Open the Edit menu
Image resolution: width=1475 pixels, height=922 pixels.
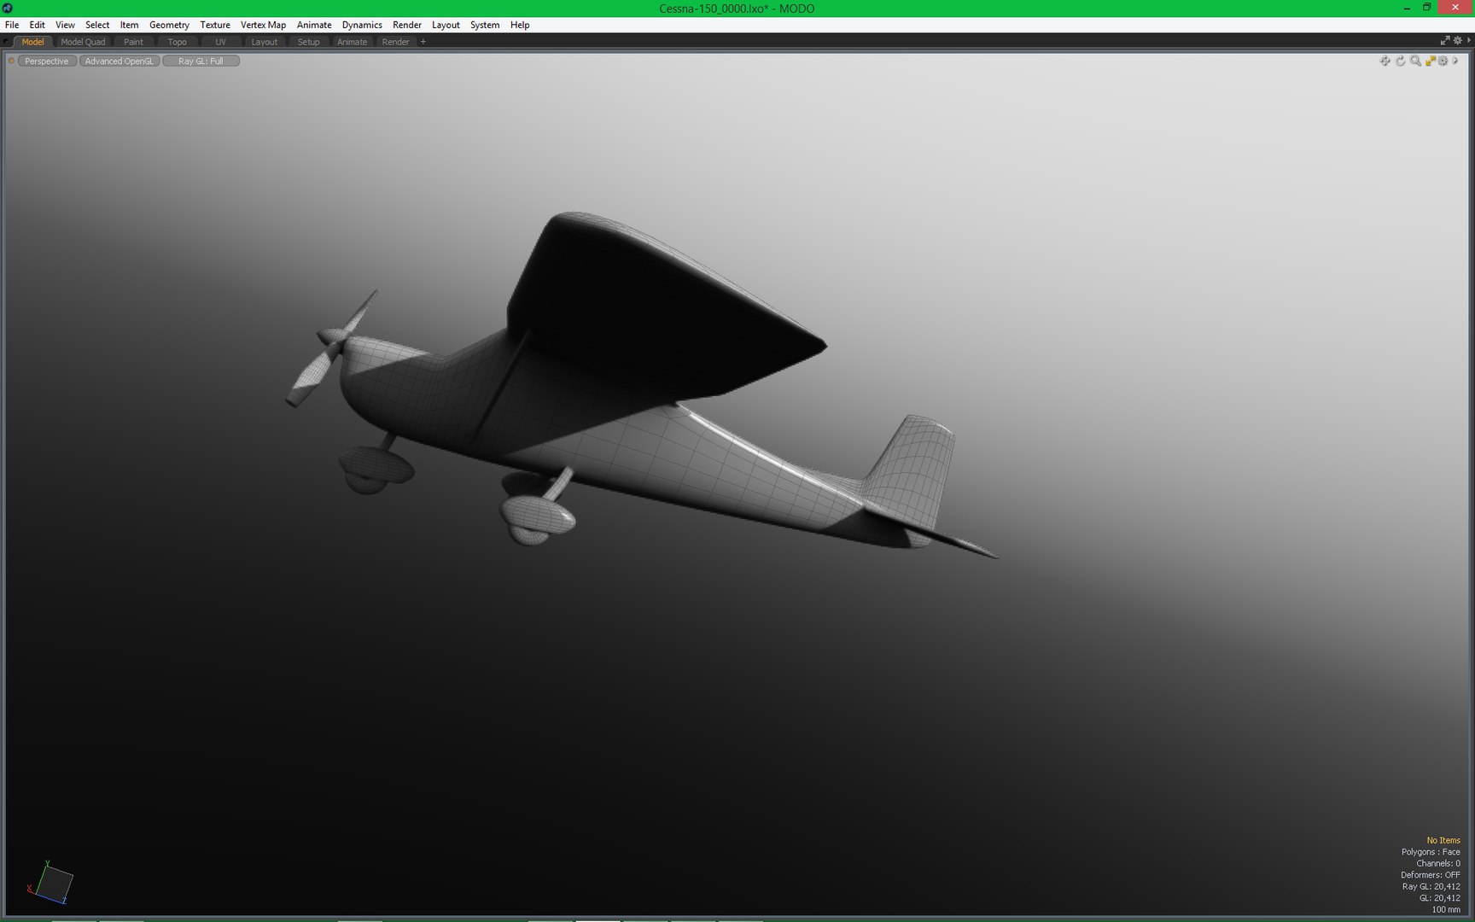point(37,25)
